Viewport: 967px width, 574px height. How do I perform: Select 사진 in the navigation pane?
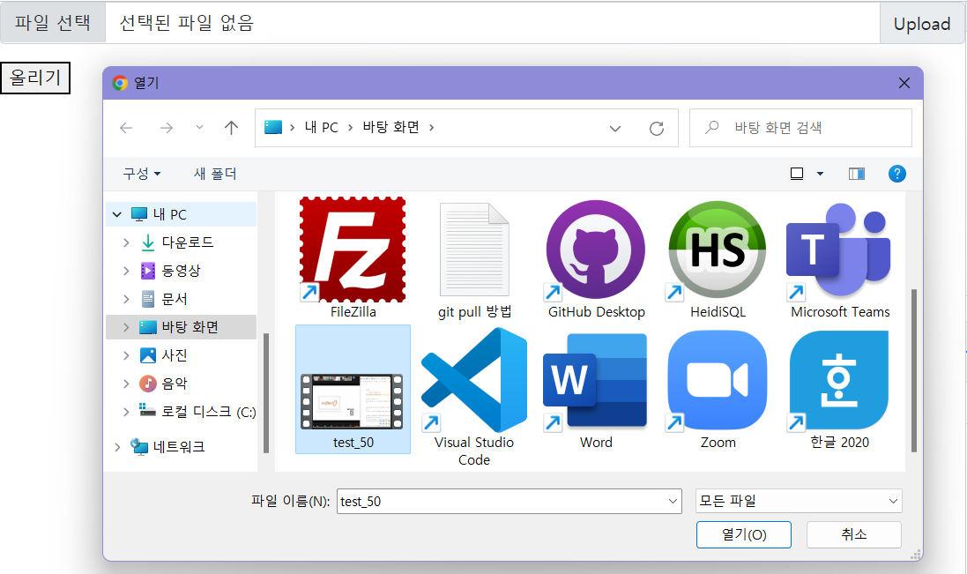click(x=174, y=355)
